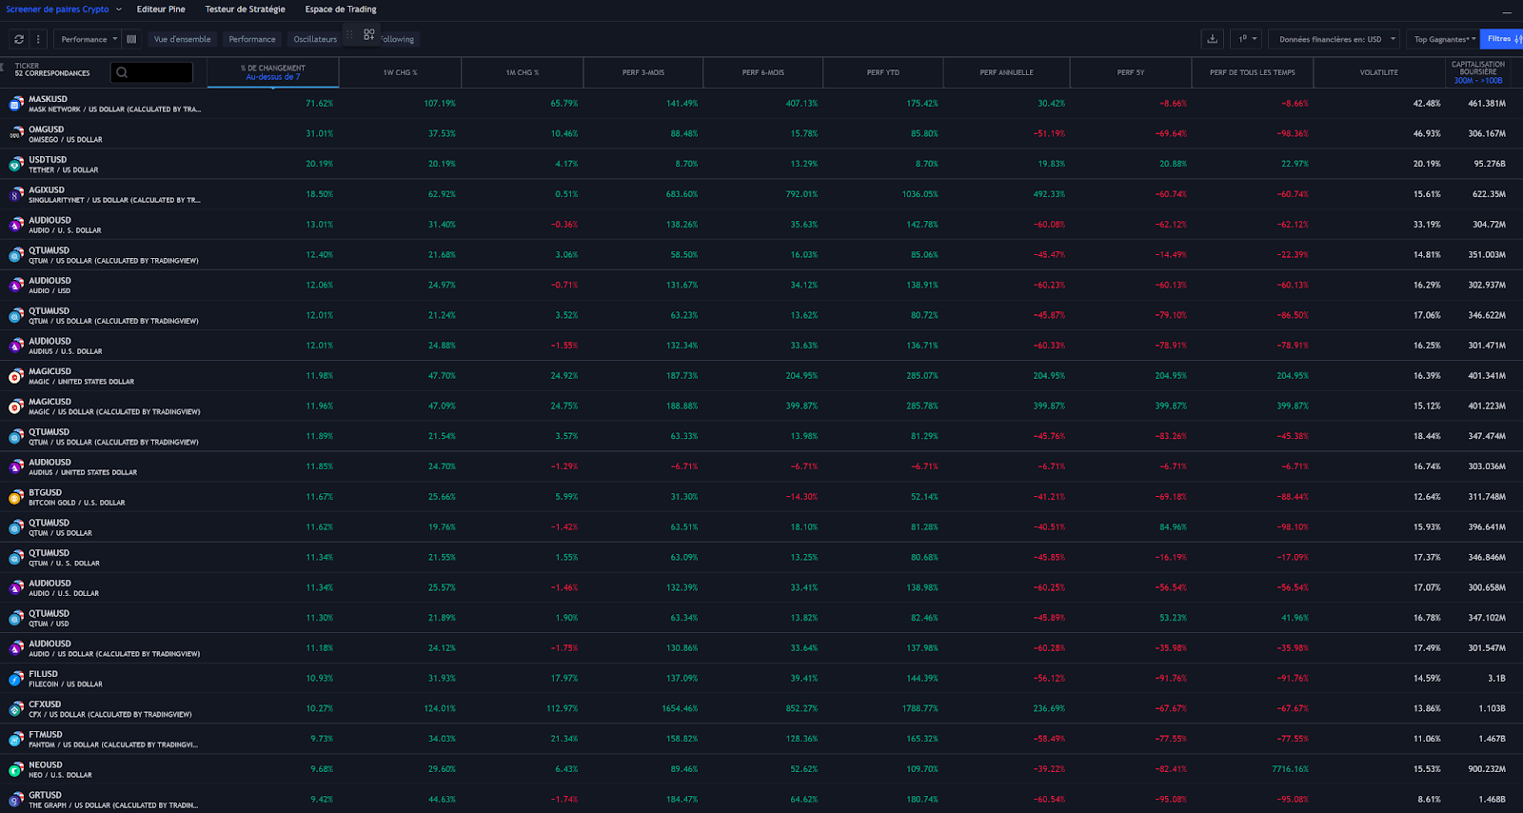Switch to the Performance view tab
This screenshot has width=1523, height=813.
pos(252,39)
